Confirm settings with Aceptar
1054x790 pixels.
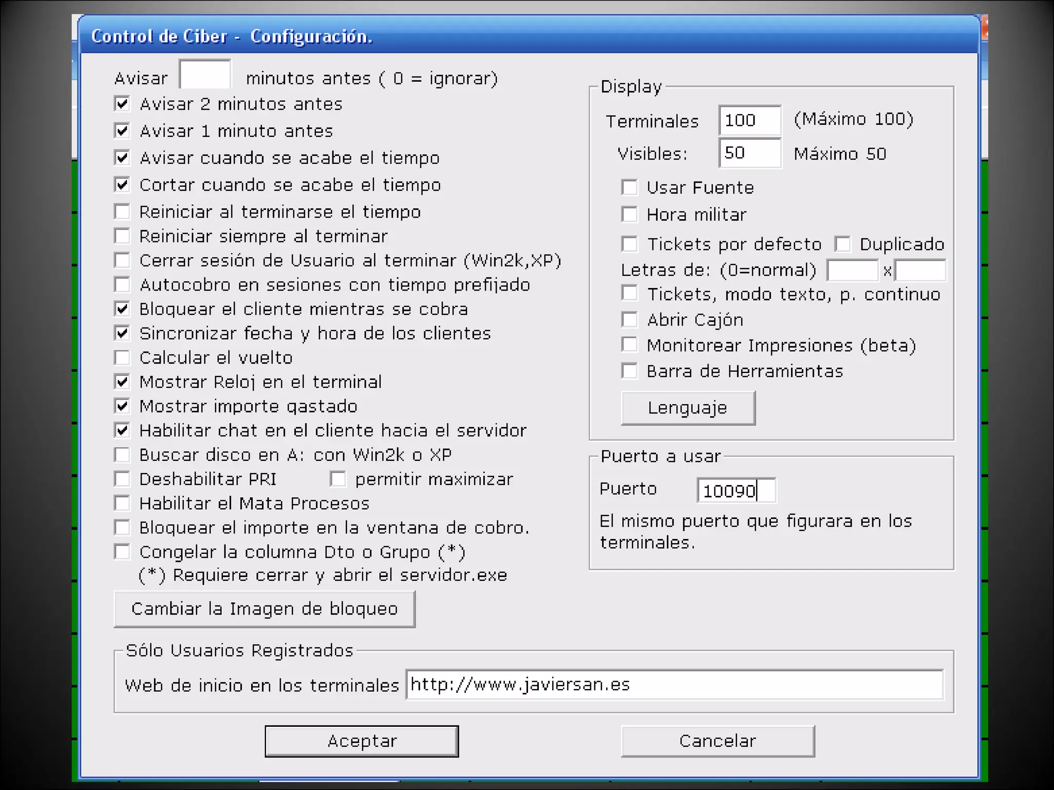pyautogui.click(x=362, y=741)
